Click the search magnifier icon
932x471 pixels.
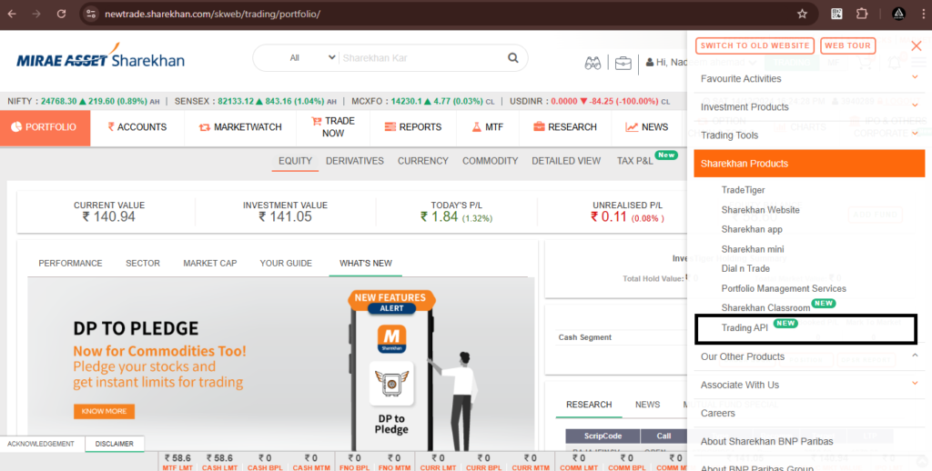pos(512,57)
